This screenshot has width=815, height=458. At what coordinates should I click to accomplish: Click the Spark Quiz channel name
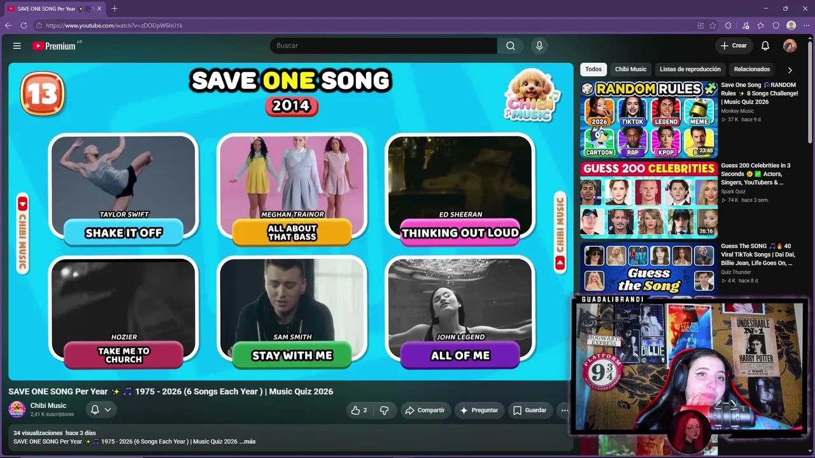(x=733, y=191)
